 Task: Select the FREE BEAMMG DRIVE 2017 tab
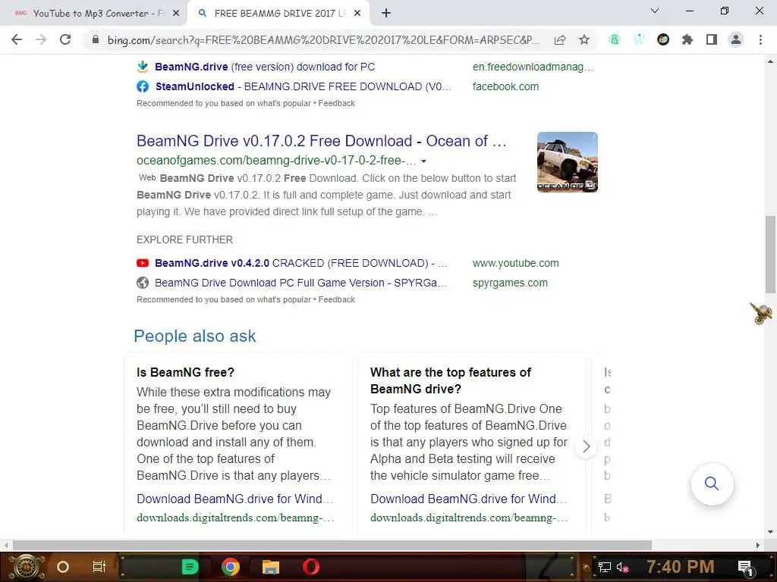pos(279,14)
